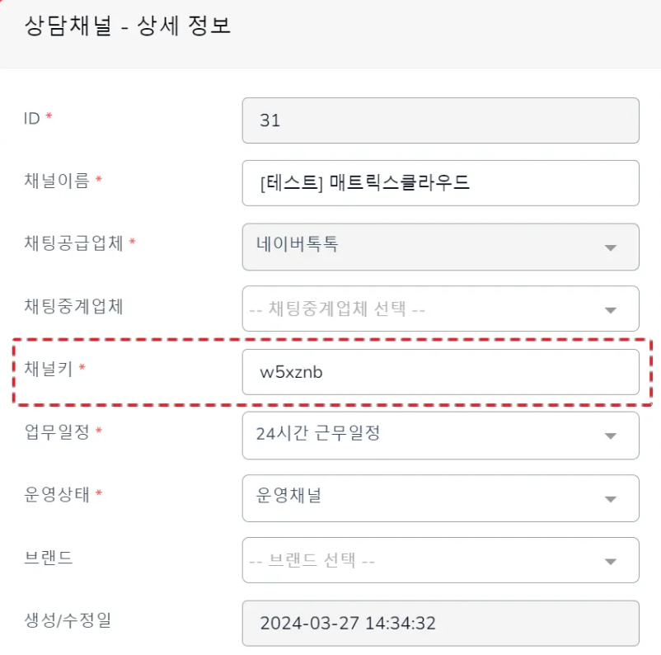This screenshot has width=661, height=655.
Task: Click the 업무일정 label
Action: (x=57, y=431)
